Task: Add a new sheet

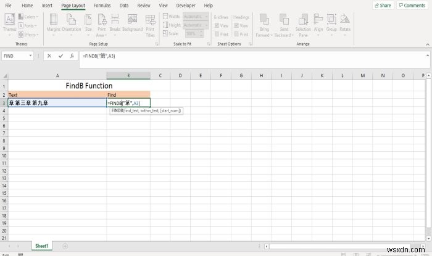Action: [65, 246]
